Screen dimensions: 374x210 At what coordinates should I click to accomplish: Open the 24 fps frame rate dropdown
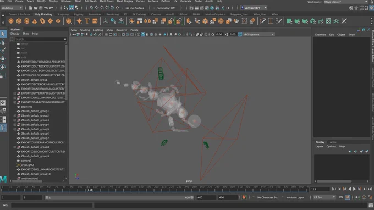324,197
